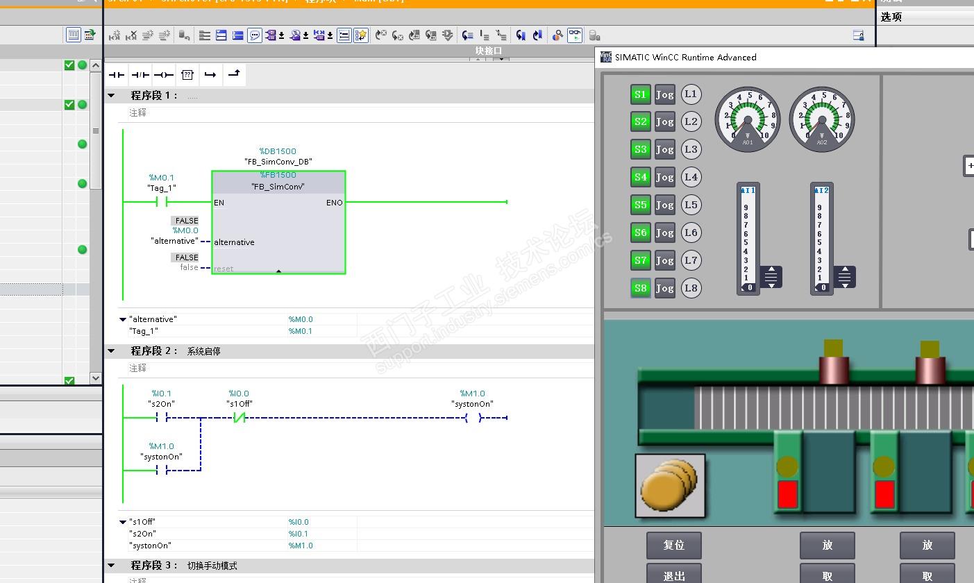This screenshot has width=974, height=583.
Task: Collapse 程序段 1 network
Action: click(112, 96)
